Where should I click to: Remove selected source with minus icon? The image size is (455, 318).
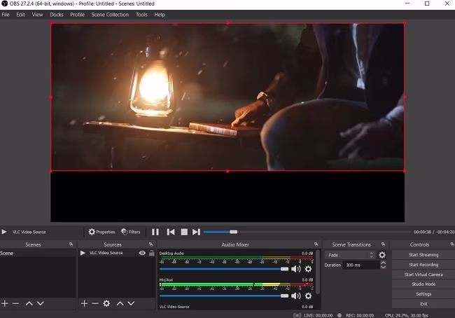(x=95, y=303)
